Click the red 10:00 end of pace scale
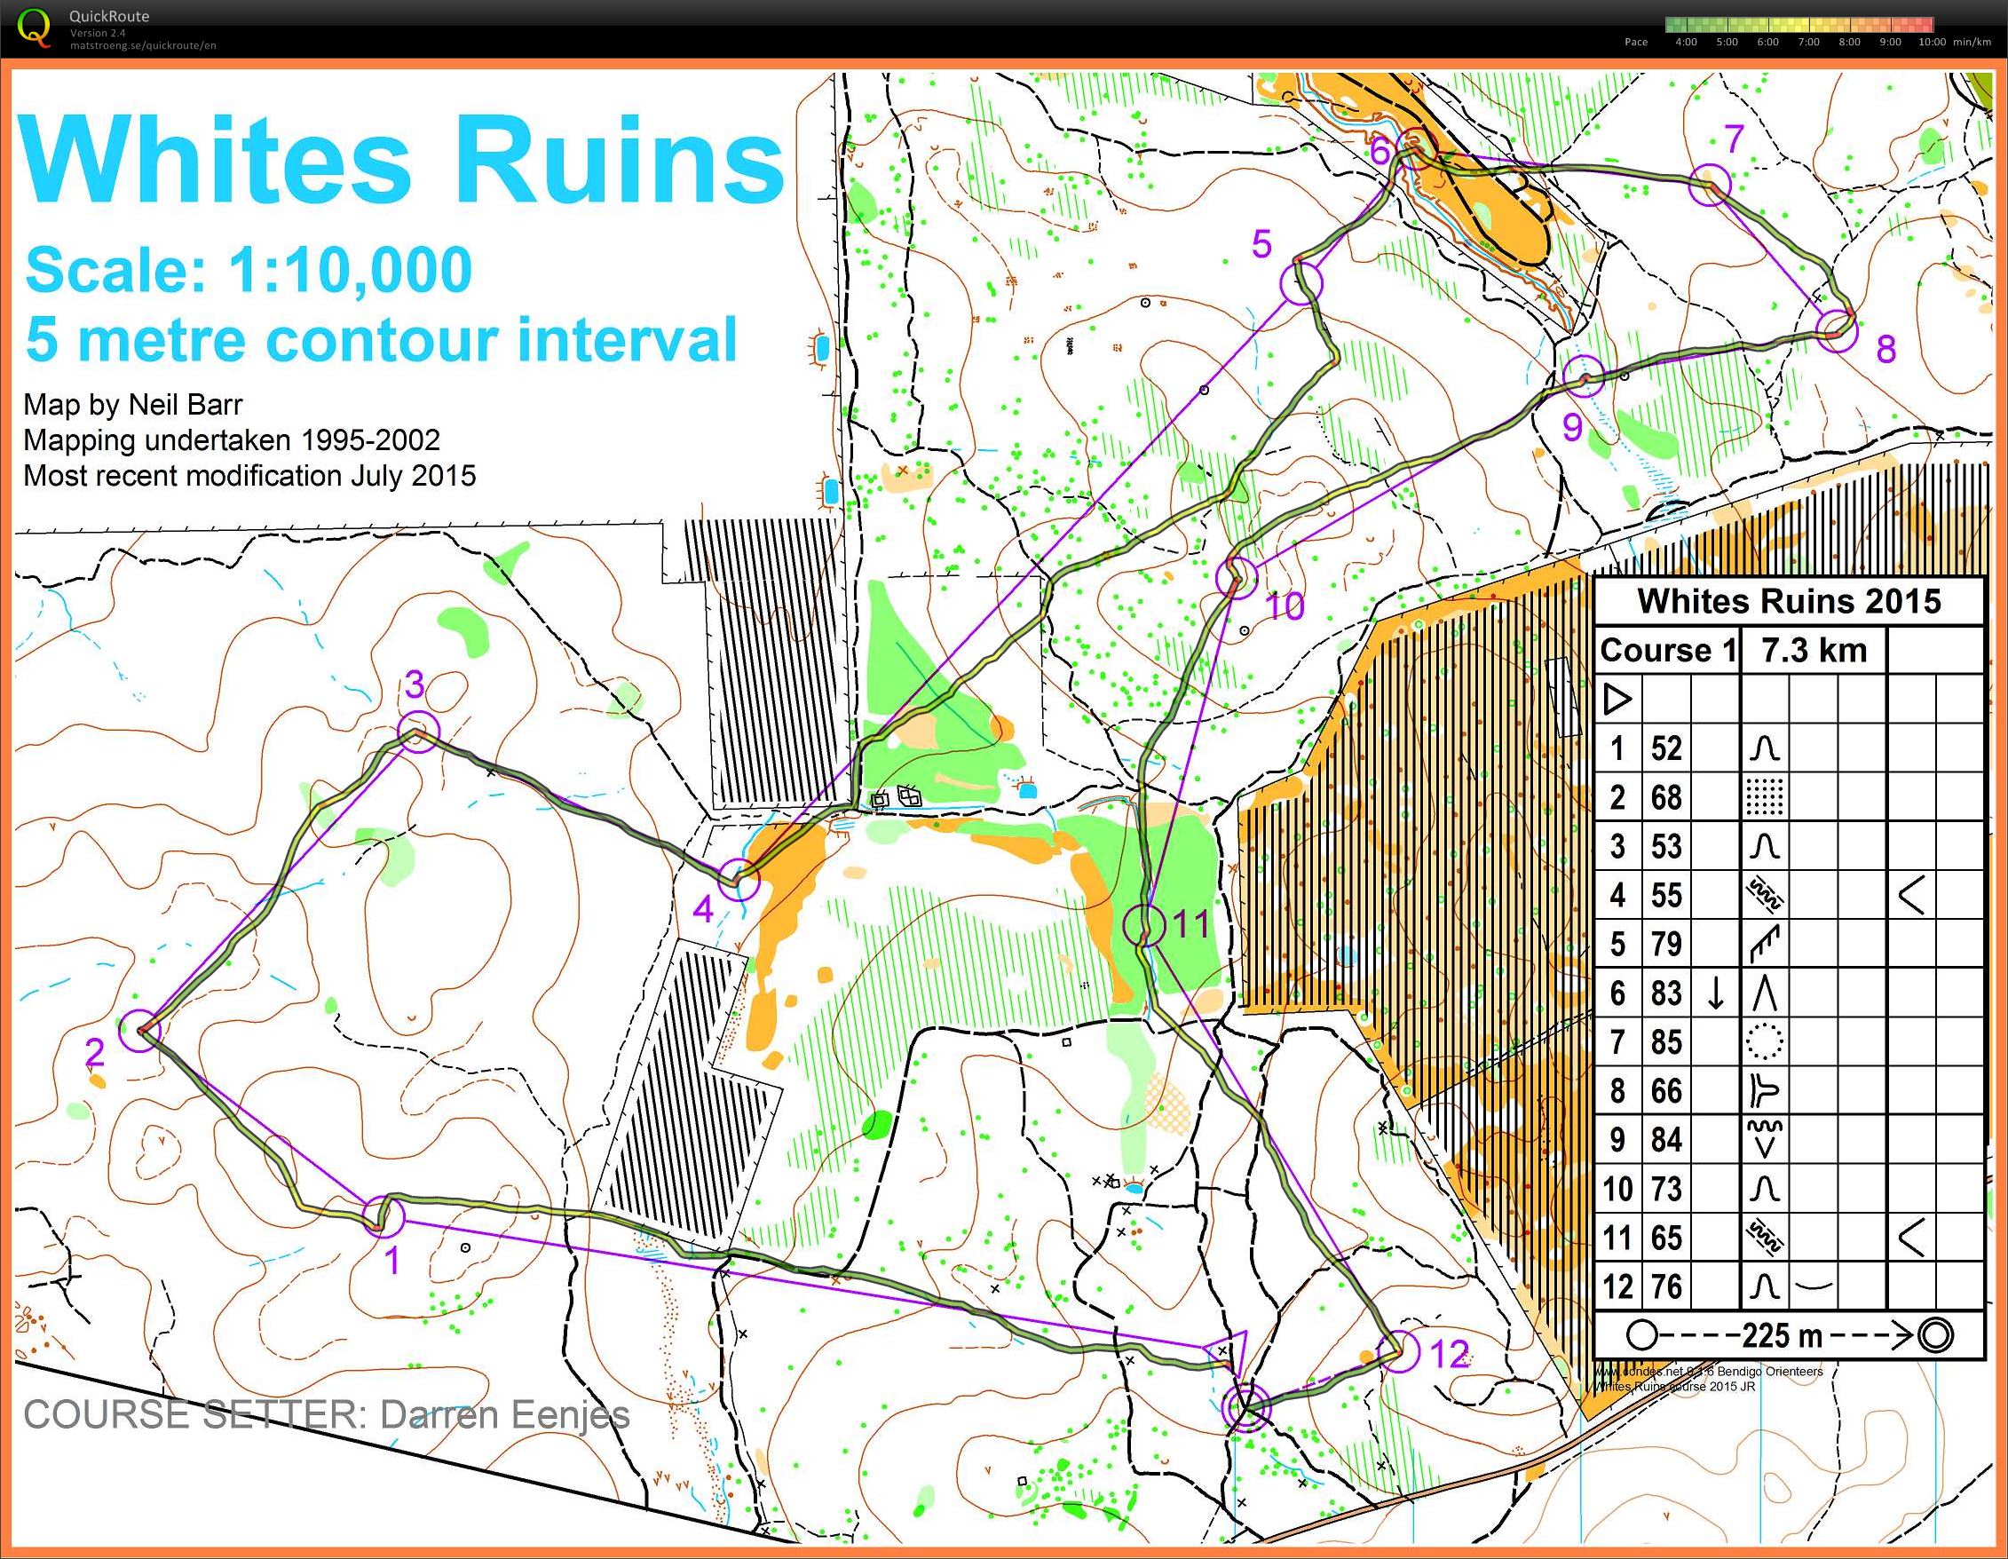Screen dimensions: 2008x1559 coord(1924,25)
